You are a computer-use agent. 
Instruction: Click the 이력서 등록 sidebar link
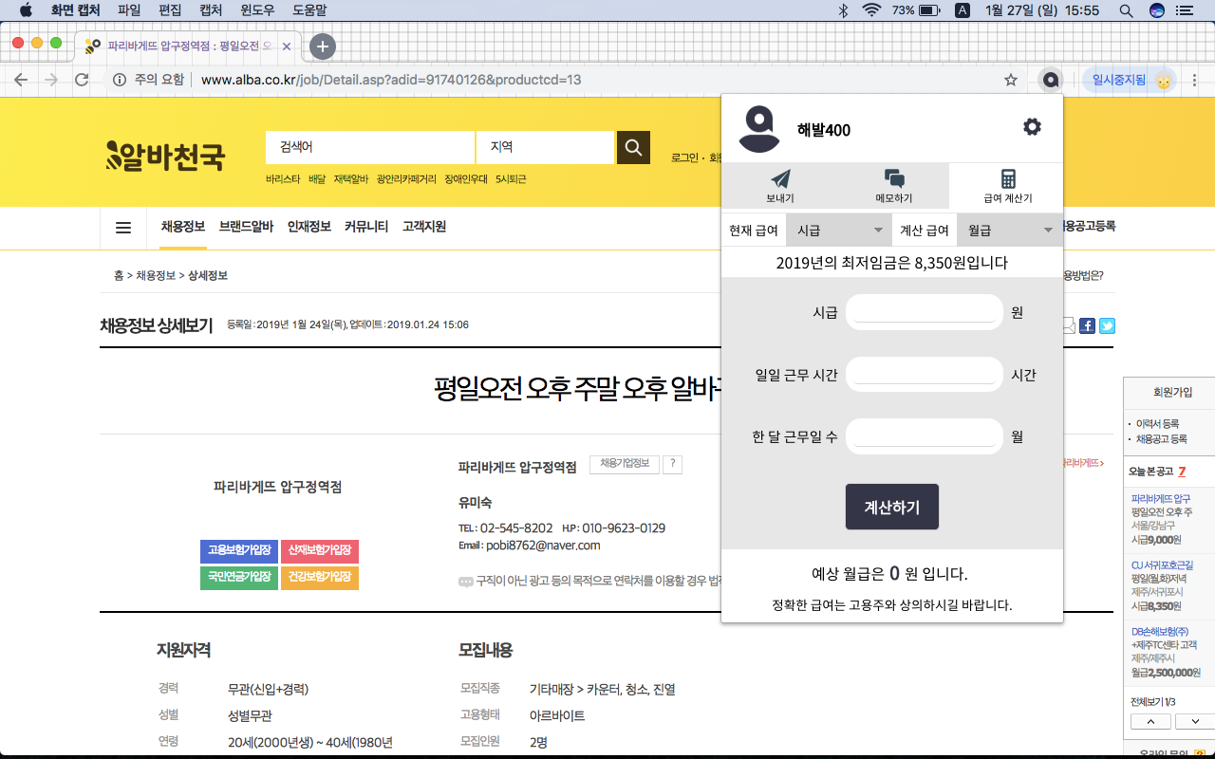click(x=1157, y=423)
